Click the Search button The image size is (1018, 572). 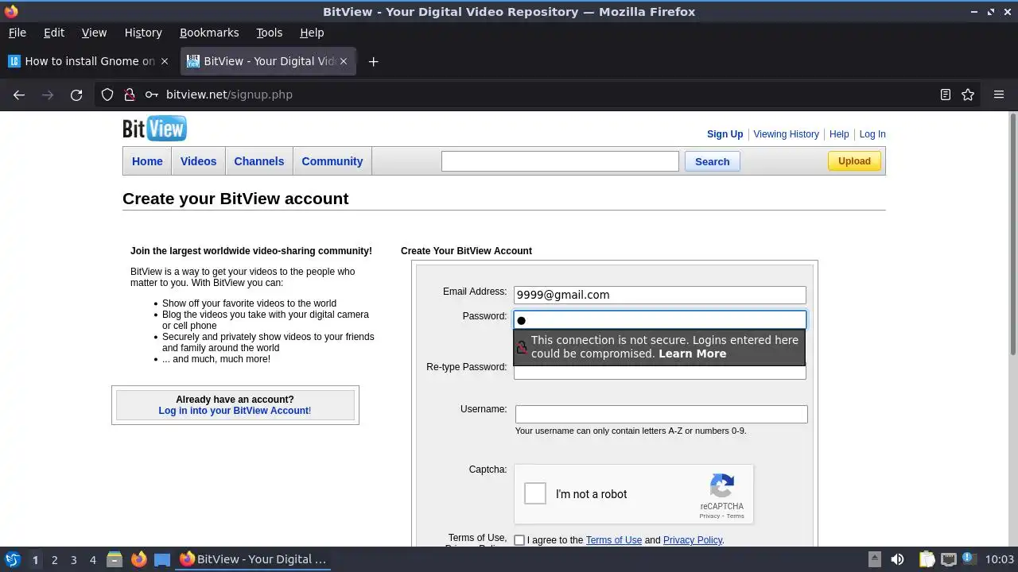point(712,161)
